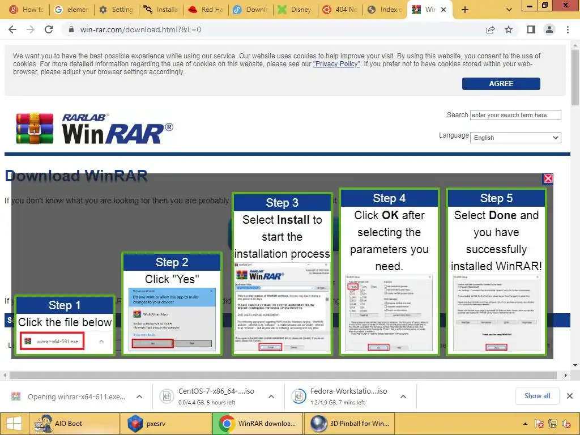Image resolution: width=580 pixels, height=435 pixels.
Task: Close the downloads bar
Action: click(570, 396)
